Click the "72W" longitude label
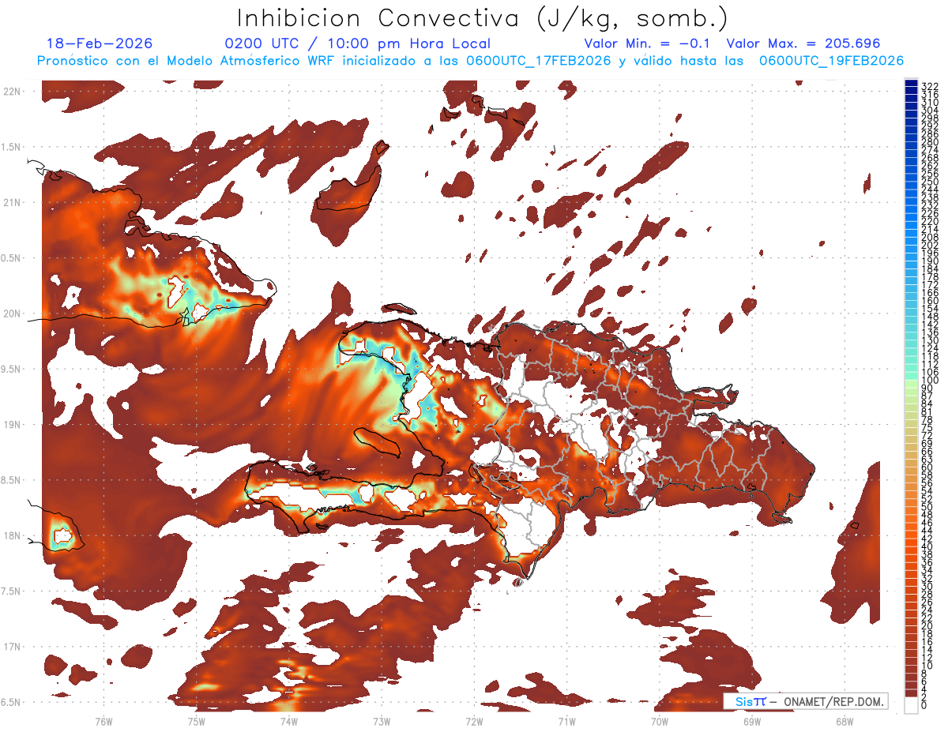The width and height of the screenshot is (948, 732). (x=474, y=722)
